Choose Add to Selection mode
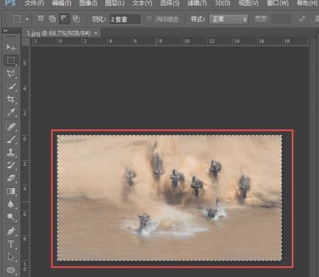This screenshot has height=277, width=319. click(52, 19)
